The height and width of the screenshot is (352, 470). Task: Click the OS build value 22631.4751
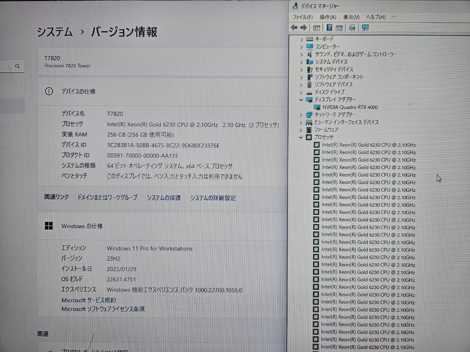click(x=122, y=280)
